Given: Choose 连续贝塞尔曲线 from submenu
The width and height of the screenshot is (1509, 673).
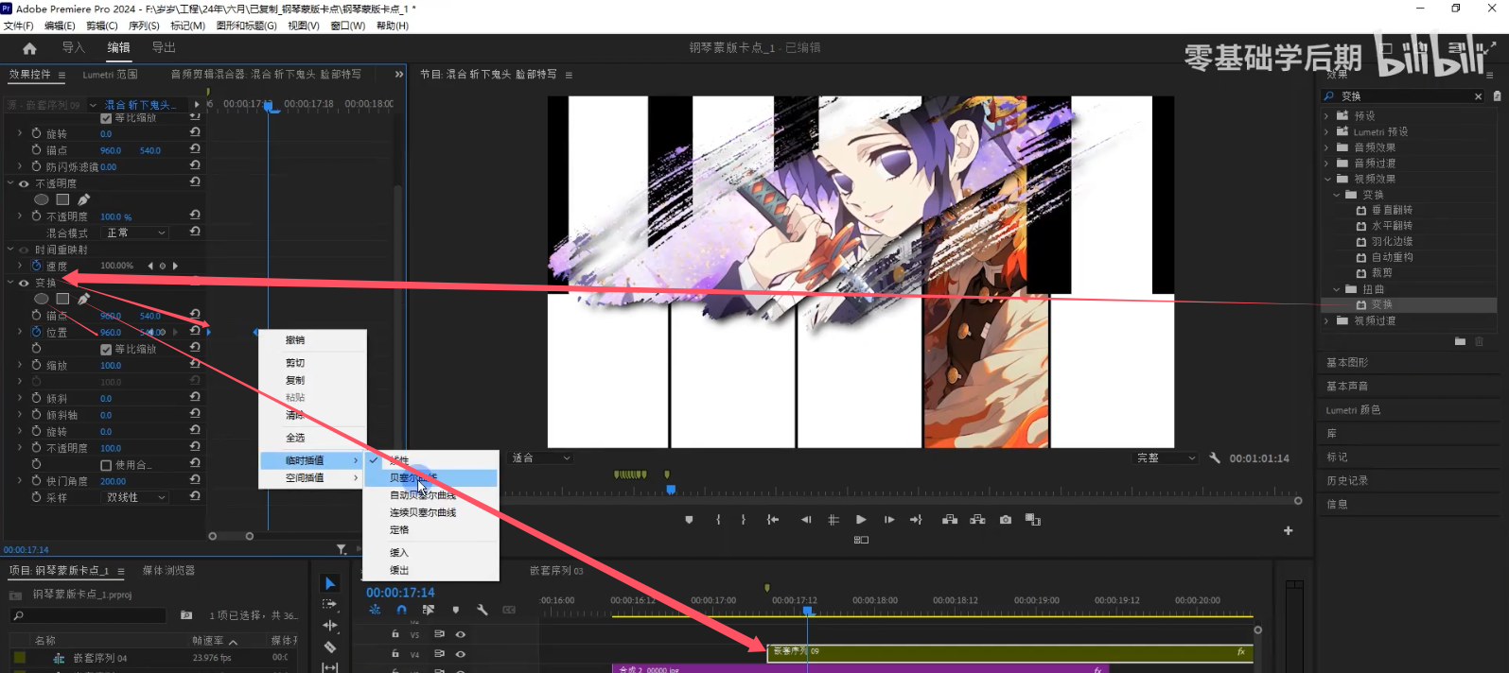Looking at the screenshot, I should [423, 512].
